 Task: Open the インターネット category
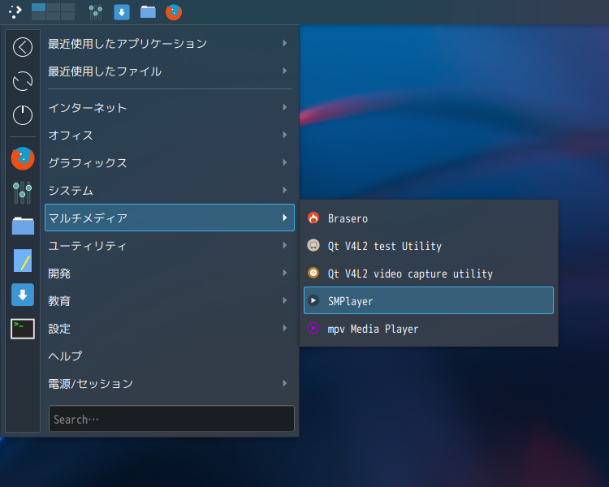click(170, 108)
